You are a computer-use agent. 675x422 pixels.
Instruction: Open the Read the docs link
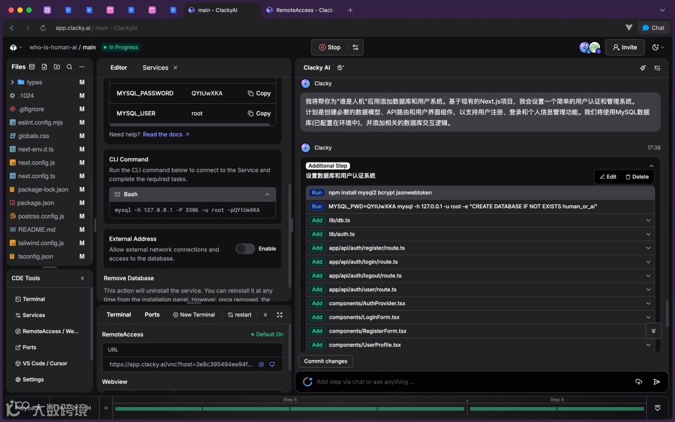coord(166,134)
